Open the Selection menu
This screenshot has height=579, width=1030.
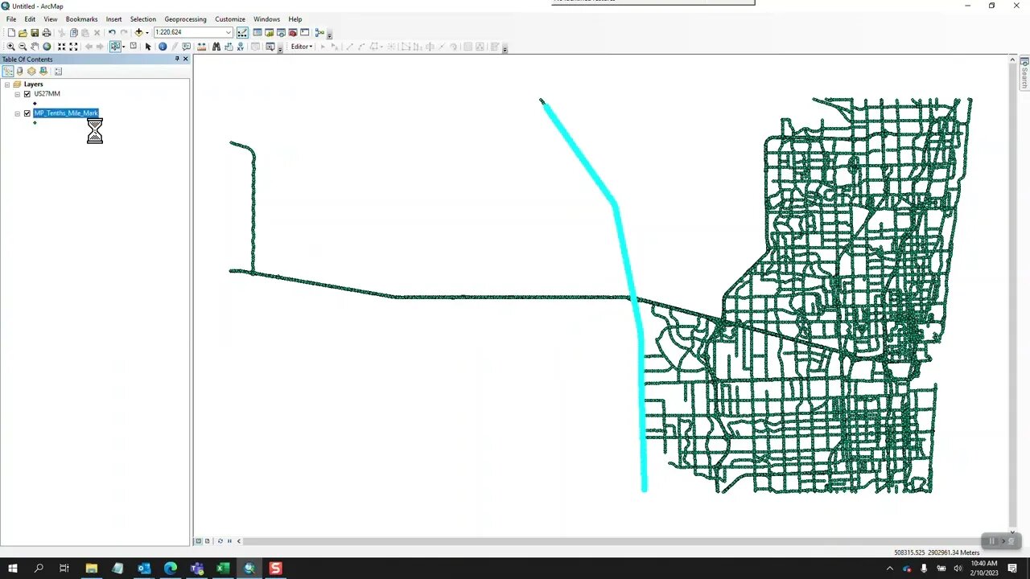pos(143,19)
